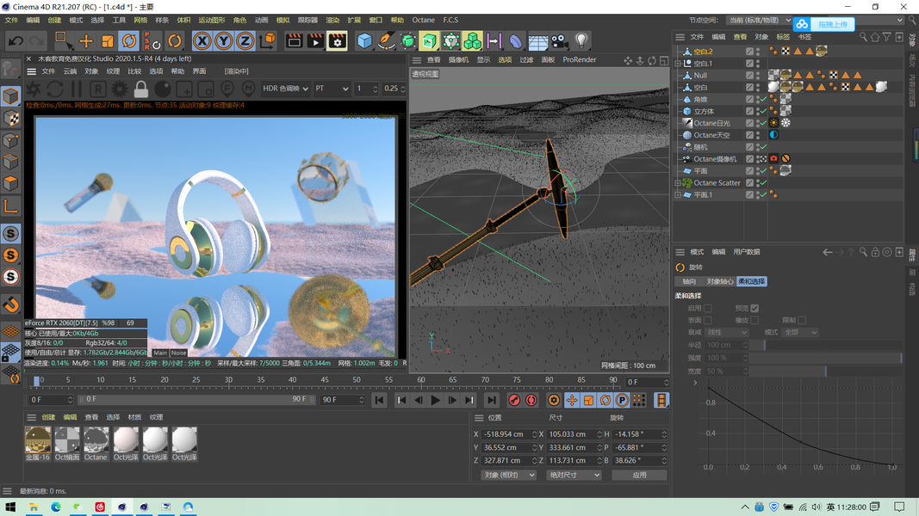Open HDR tone mapping dropdown
919x516 pixels.
pyautogui.click(x=285, y=89)
